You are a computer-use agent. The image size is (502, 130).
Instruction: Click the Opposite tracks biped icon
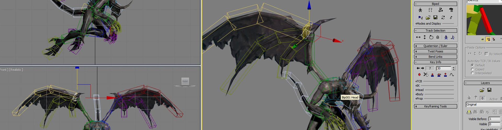pos(453,37)
